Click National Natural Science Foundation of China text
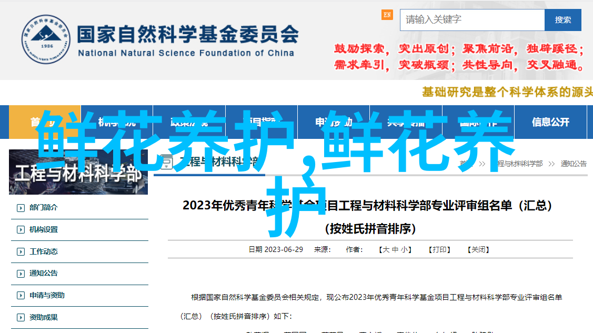 (x=186, y=53)
